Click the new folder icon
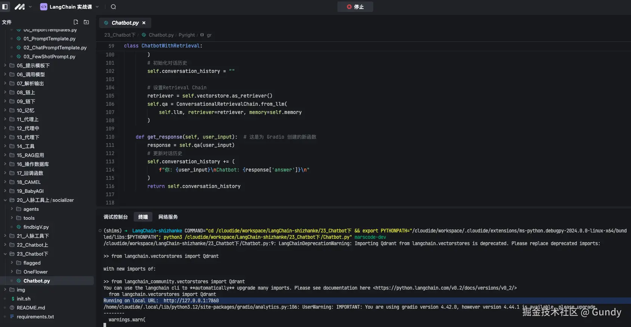The width and height of the screenshot is (631, 327). coord(86,22)
